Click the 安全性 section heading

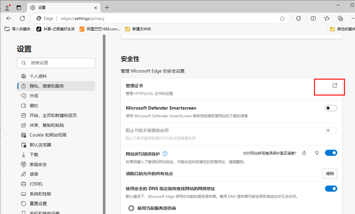(130, 59)
